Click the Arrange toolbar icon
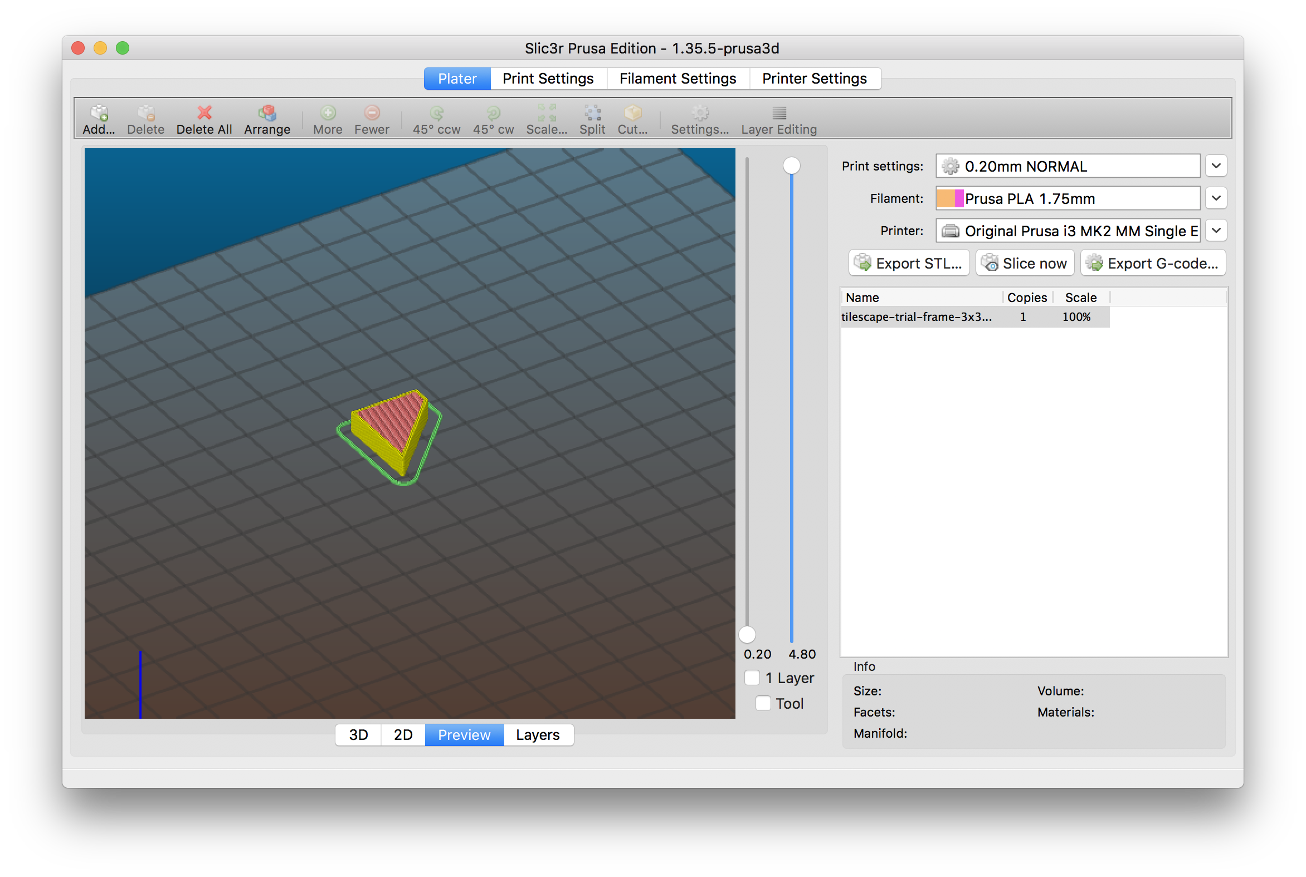Image resolution: width=1306 pixels, height=877 pixels. [x=267, y=113]
